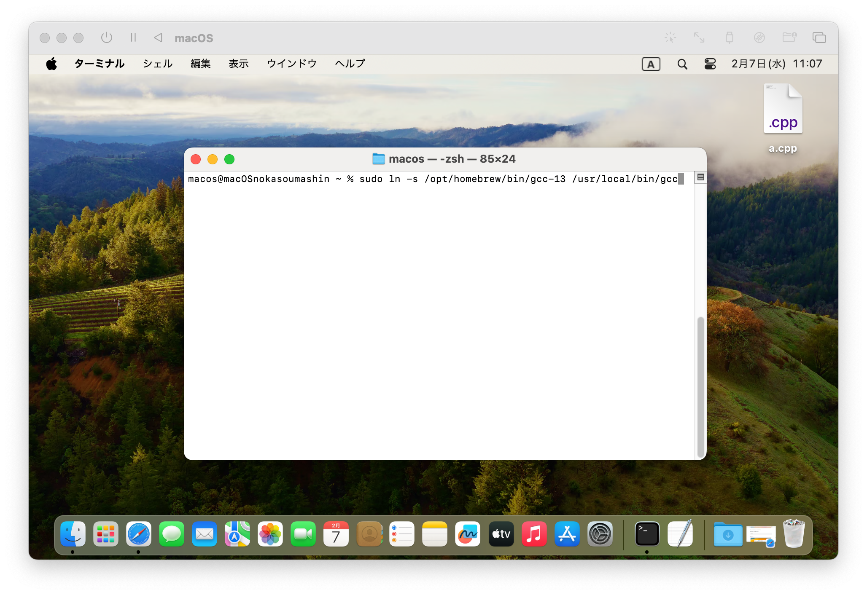Click the restart triangle icon in VM toolbar
Image resolution: width=867 pixels, height=595 pixels.
[x=158, y=38]
